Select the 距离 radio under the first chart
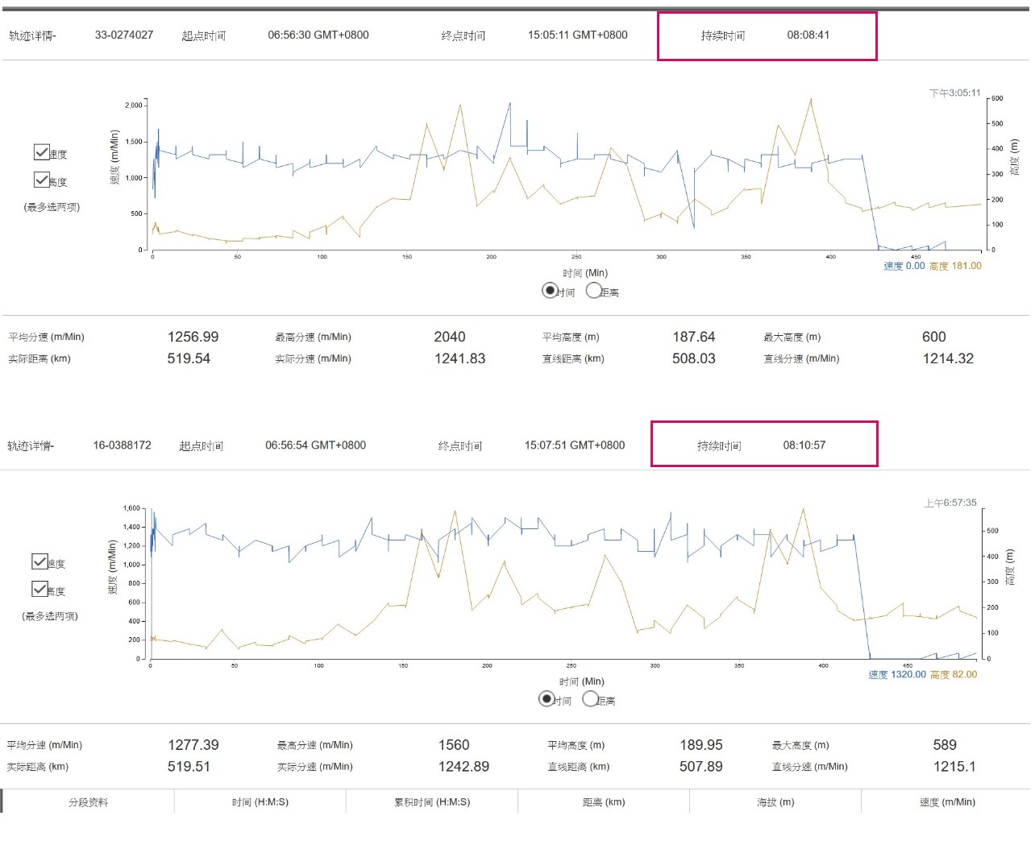Image resolution: width=1035 pixels, height=853 pixels. [594, 290]
